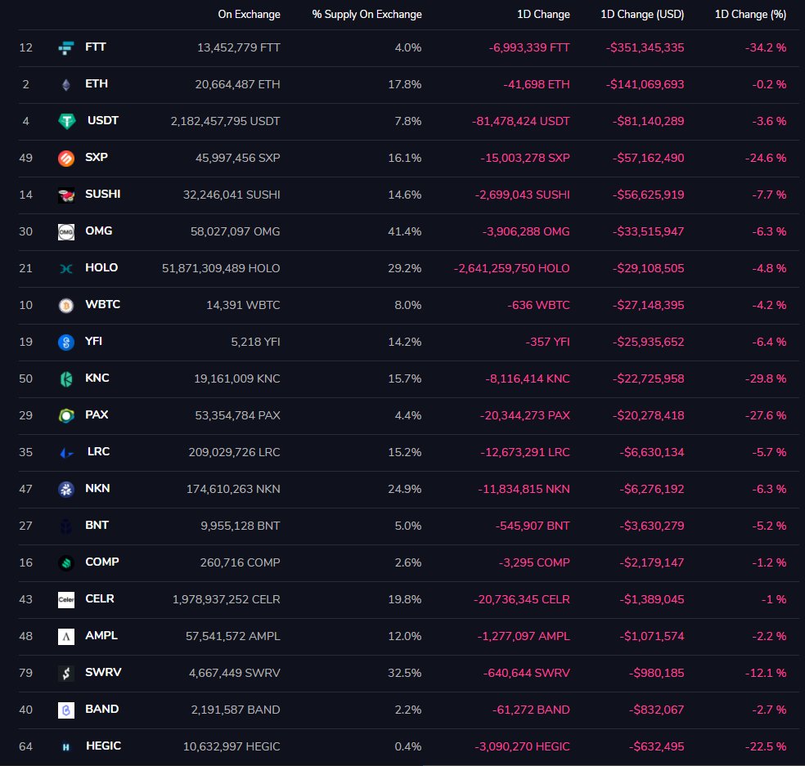Click the FTT token icon

[66, 47]
